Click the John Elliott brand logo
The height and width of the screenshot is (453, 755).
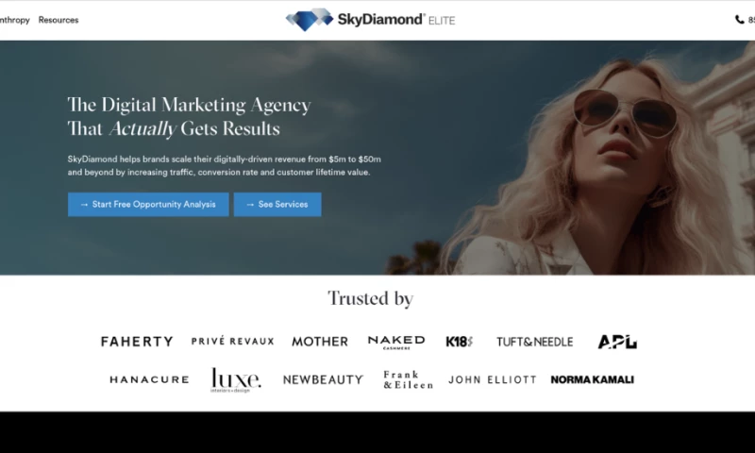point(492,380)
